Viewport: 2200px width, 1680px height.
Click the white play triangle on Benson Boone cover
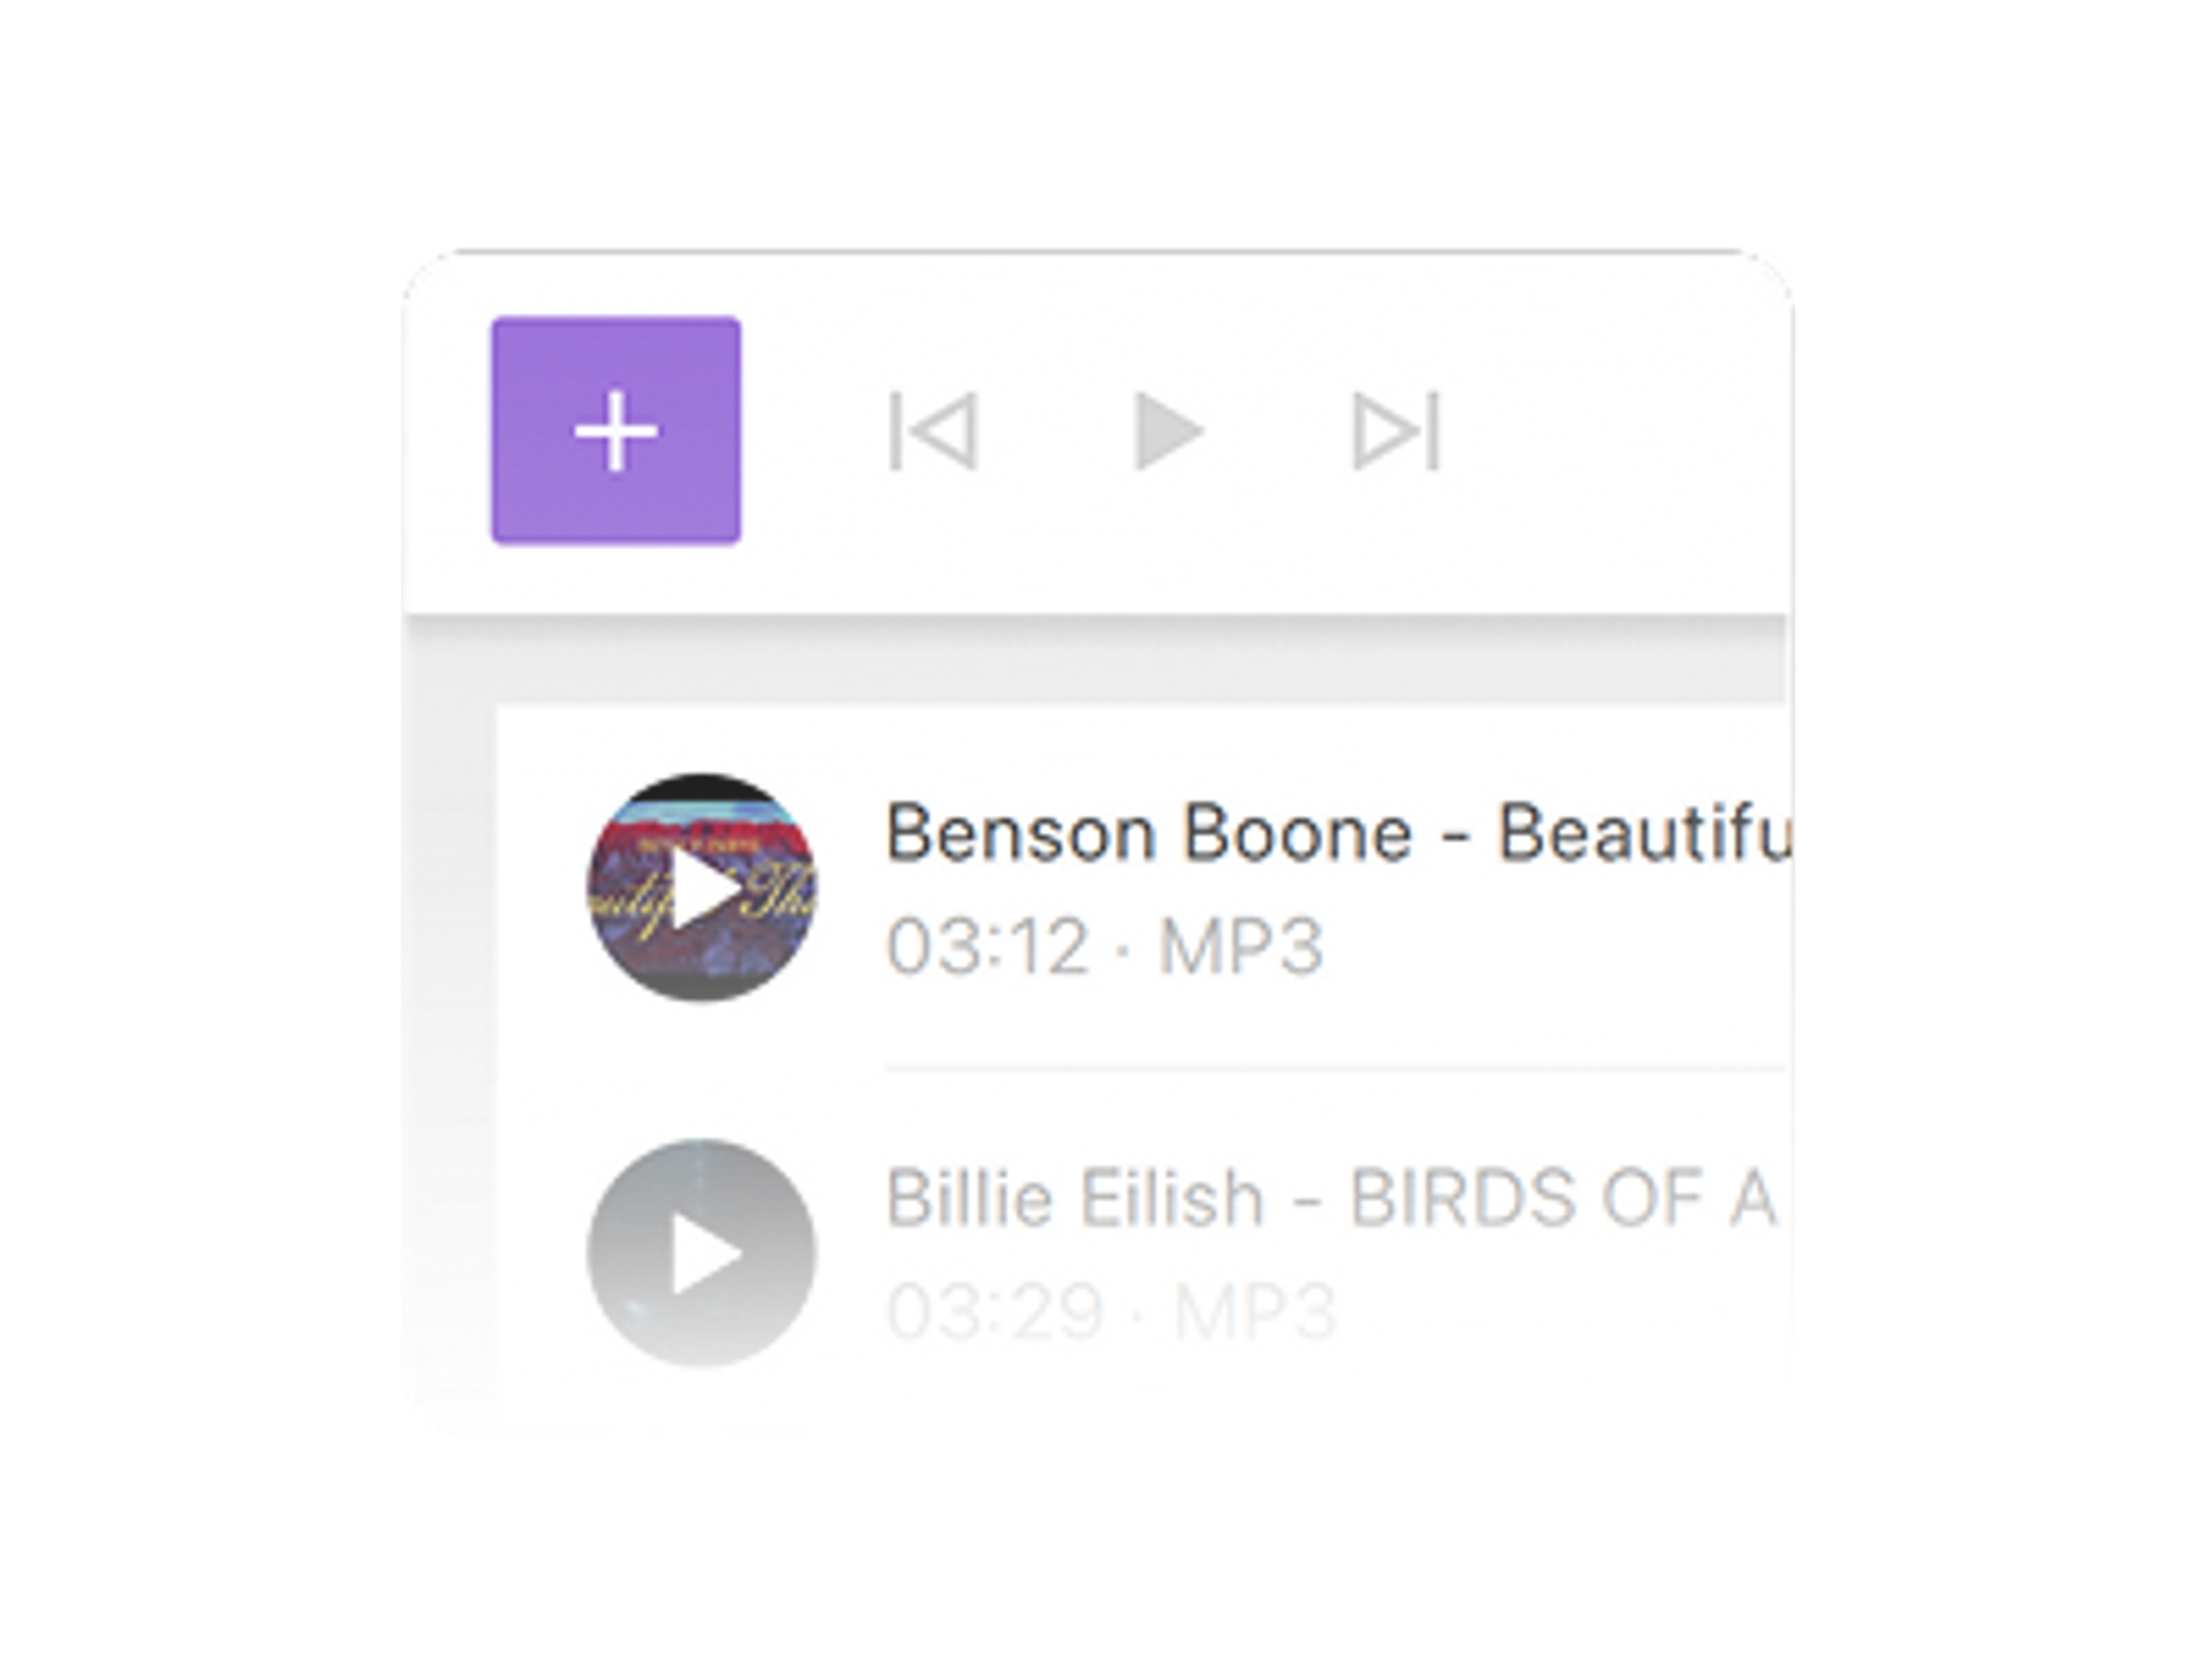(x=704, y=888)
